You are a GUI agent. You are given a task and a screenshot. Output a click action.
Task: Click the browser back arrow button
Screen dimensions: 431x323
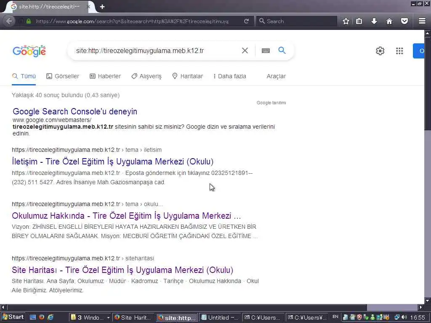click(x=9, y=21)
